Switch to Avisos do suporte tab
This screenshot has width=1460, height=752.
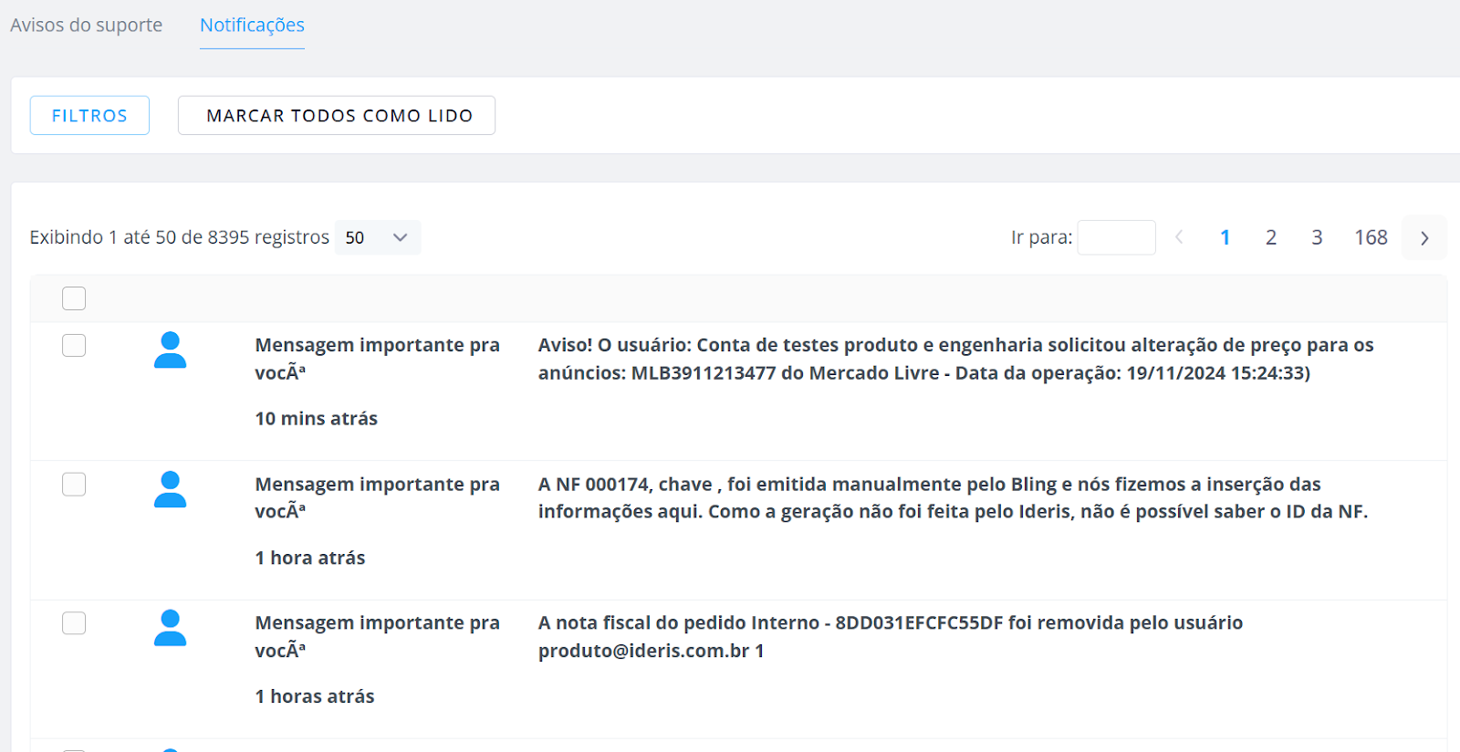(x=87, y=25)
